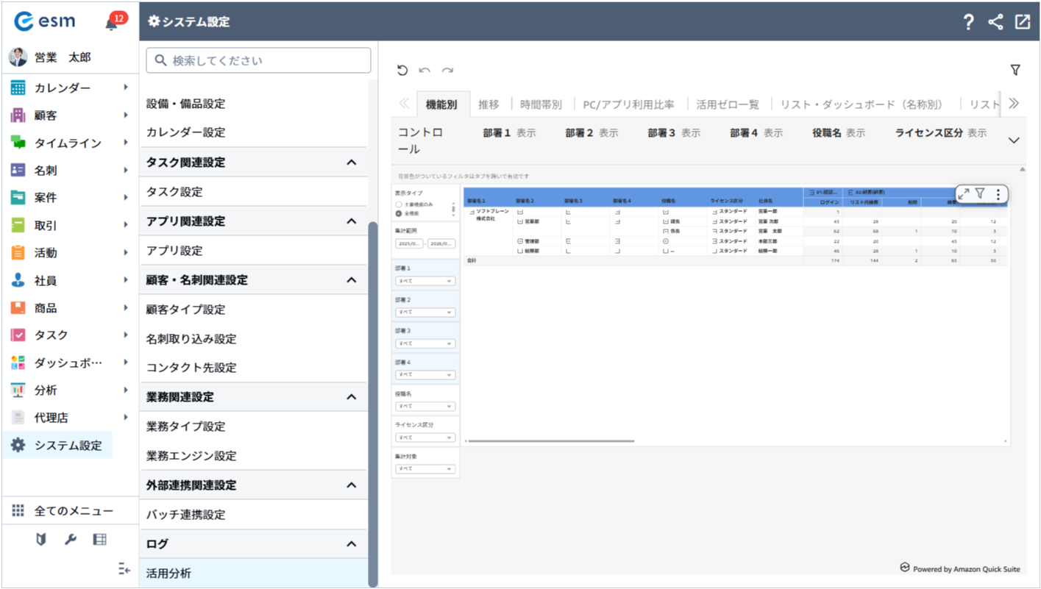This screenshot has width=1041, height=589.
Task: Open page in new window icon
Action: 1023,22
